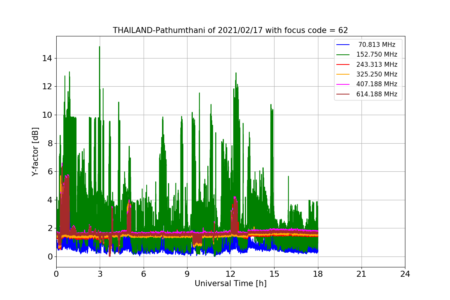Click the y-axis tick label 2
The width and height of the screenshot is (450, 300).
(x=49, y=228)
